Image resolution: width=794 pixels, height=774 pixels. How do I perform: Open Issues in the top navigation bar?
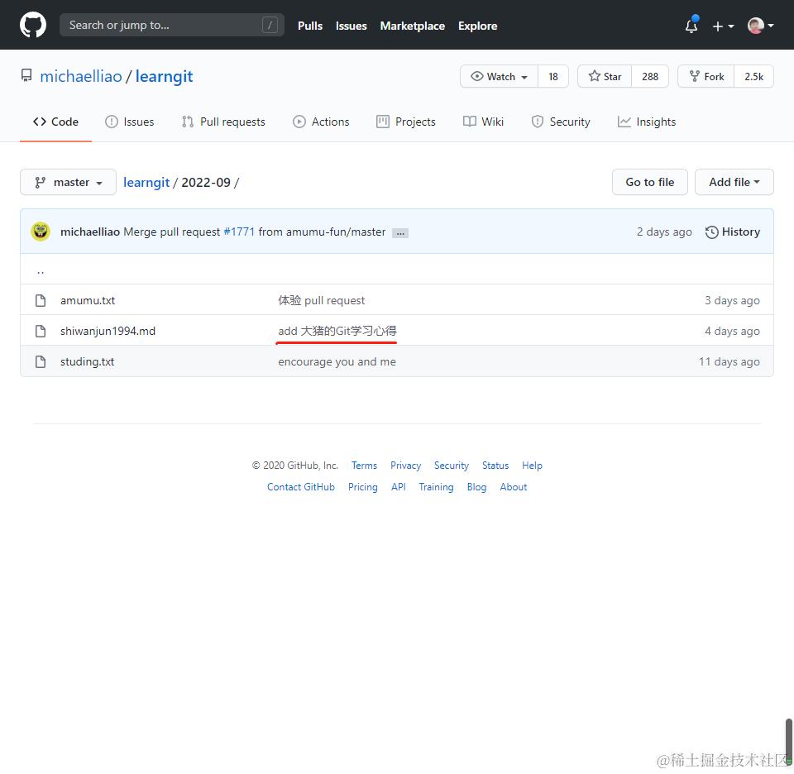pyautogui.click(x=351, y=26)
